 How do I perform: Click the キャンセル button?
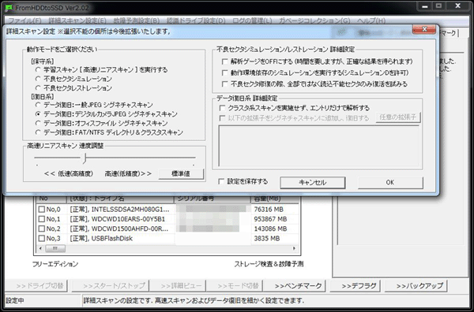pyautogui.click(x=312, y=182)
